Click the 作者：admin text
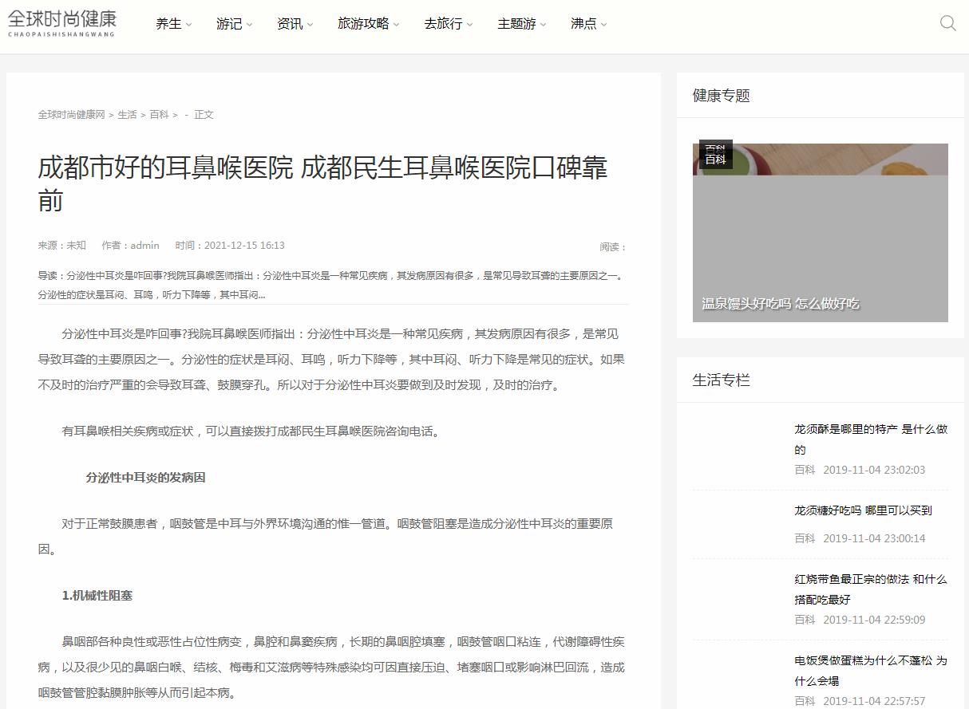Screen dimensions: 969x709 130,246
